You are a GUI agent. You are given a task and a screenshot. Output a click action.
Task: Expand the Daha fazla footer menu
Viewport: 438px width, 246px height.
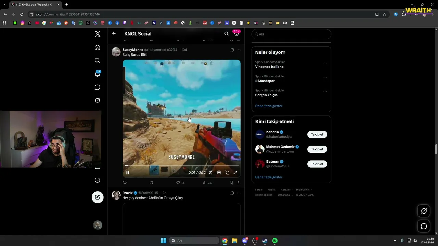click(x=285, y=195)
